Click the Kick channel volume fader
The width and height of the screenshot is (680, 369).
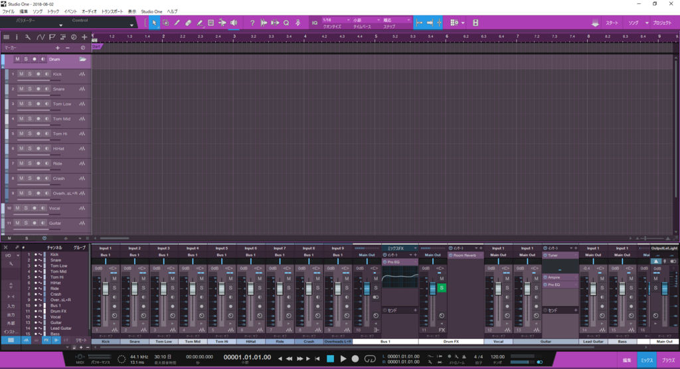pos(106,289)
